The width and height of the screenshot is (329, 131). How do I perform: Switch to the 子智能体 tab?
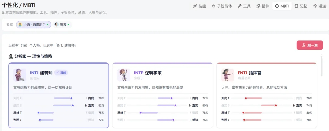222,6
